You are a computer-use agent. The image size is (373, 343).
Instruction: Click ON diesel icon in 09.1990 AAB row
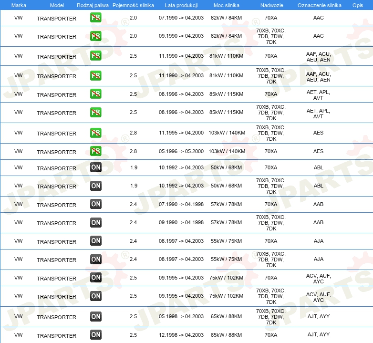click(95, 223)
